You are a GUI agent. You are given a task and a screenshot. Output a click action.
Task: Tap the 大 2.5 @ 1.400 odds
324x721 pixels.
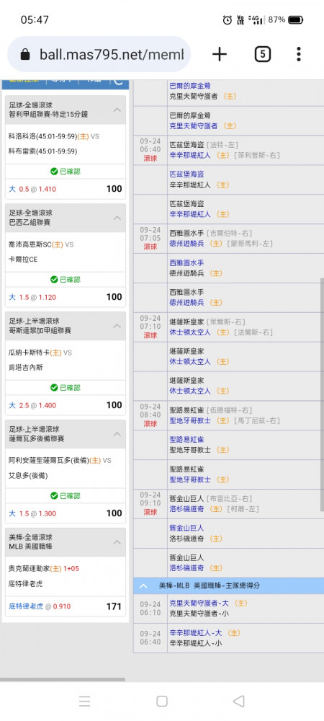pos(32,405)
